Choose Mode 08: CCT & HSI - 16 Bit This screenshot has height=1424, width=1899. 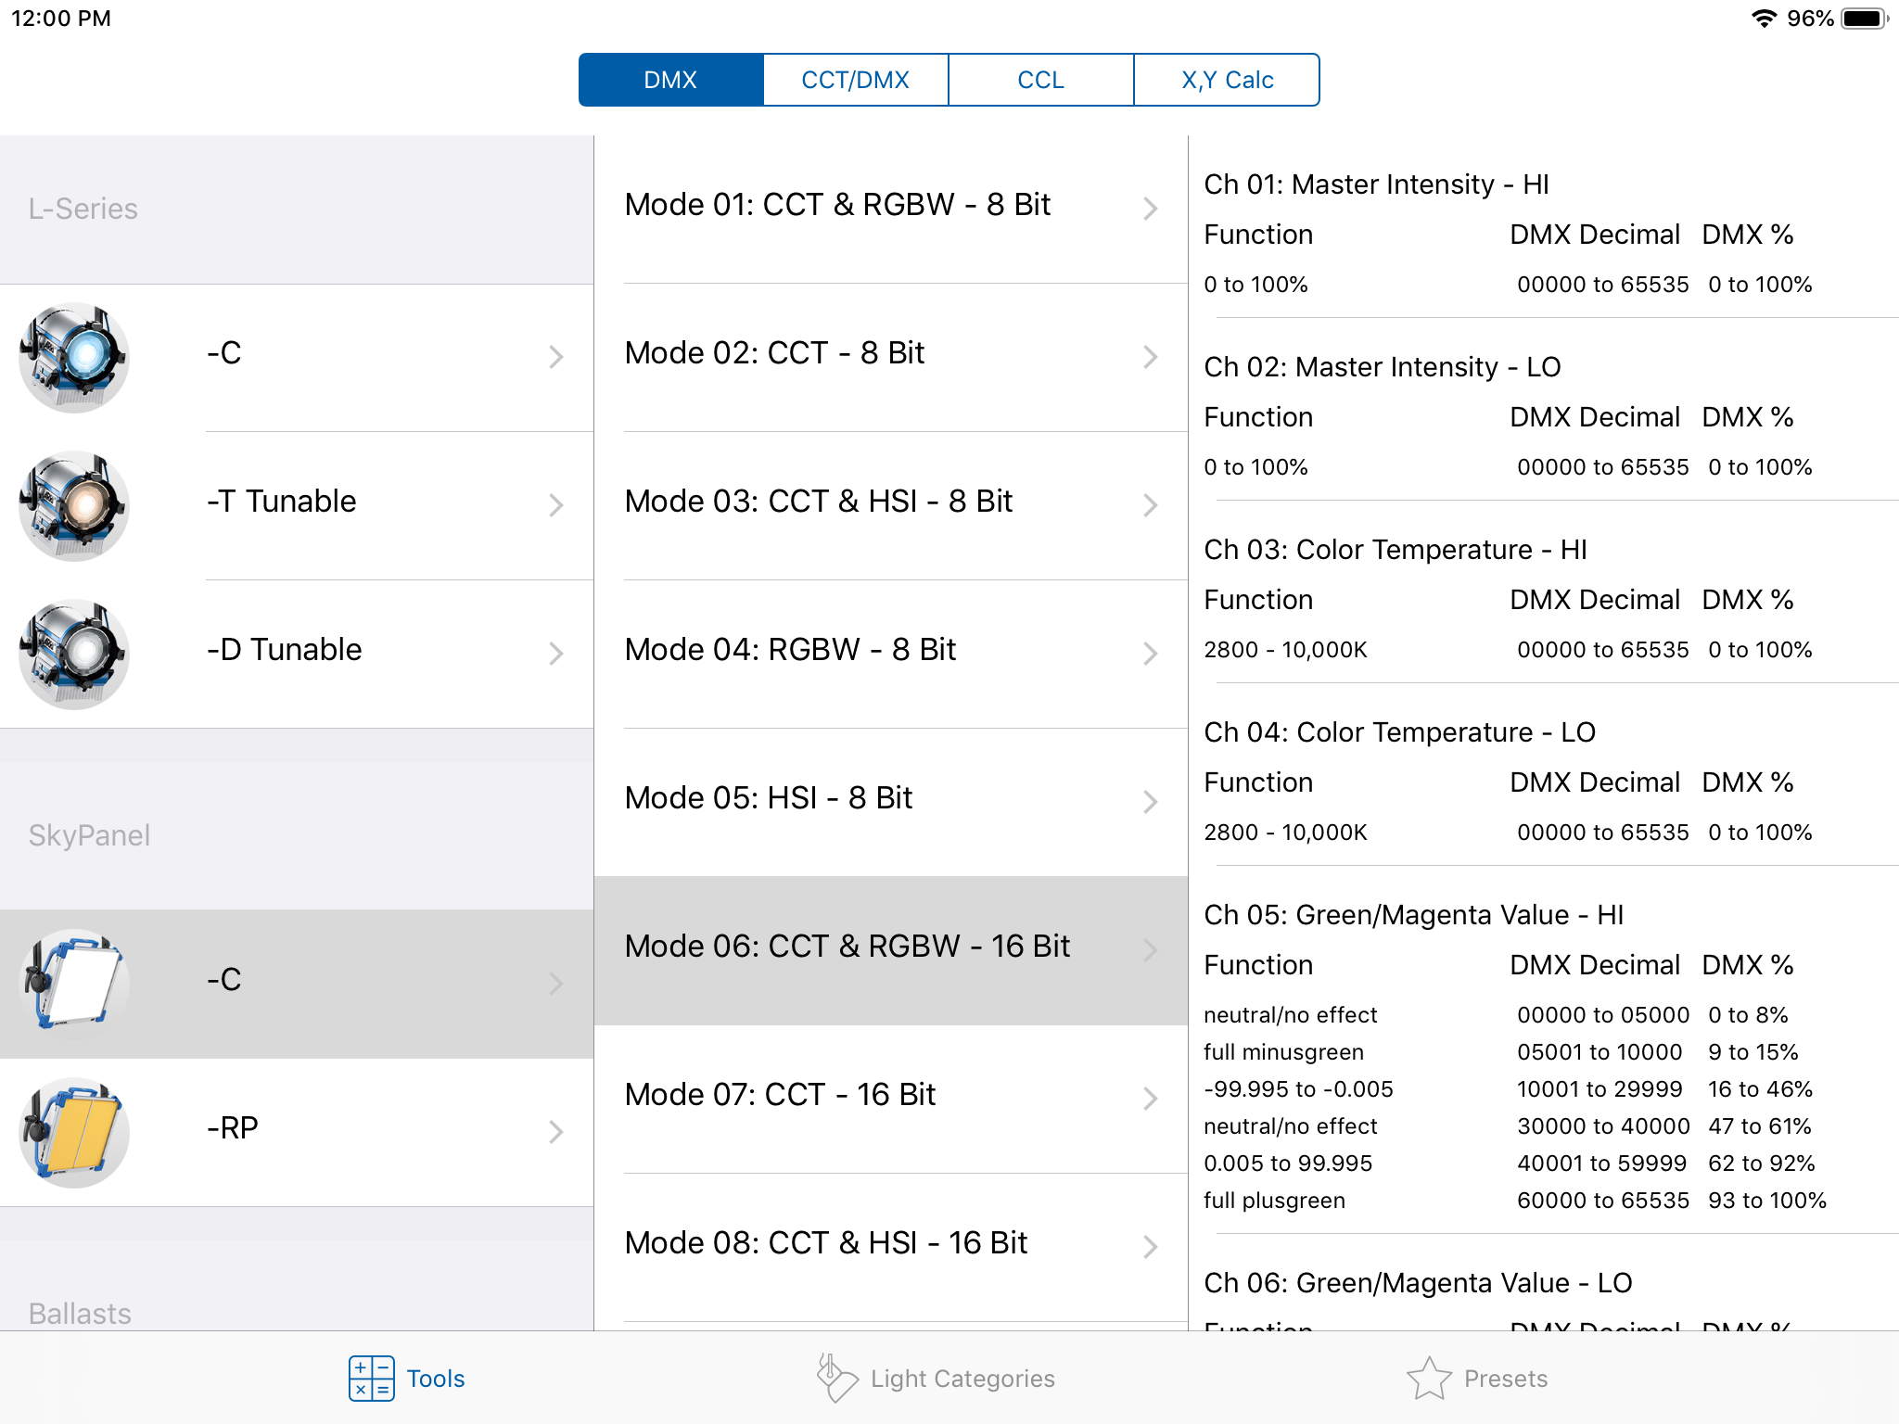coord(825,1243)
